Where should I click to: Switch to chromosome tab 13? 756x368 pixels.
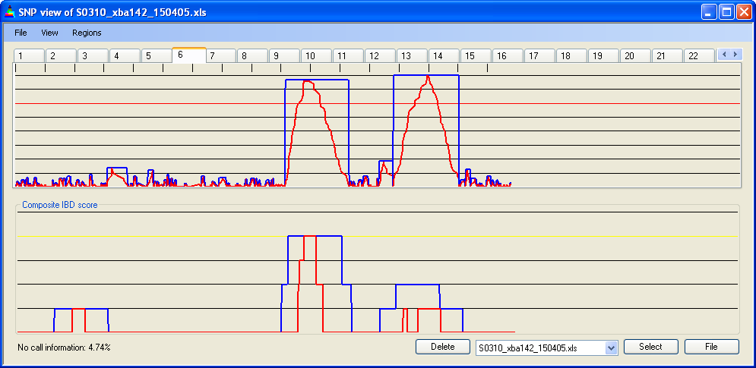coord(412,56)
